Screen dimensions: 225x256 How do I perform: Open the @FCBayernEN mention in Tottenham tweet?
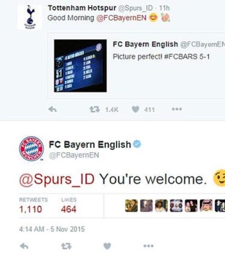click(x=121, y=18)
